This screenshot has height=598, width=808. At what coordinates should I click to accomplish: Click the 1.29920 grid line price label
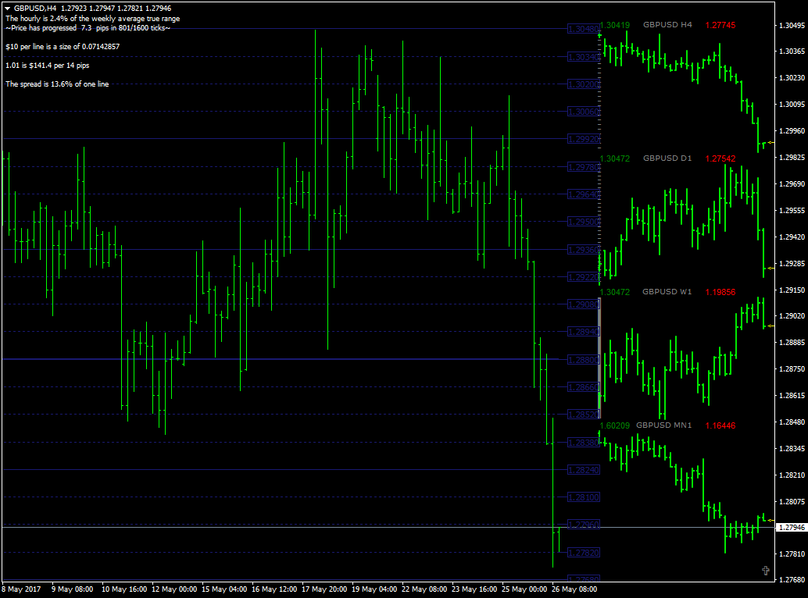coord(583,139)
